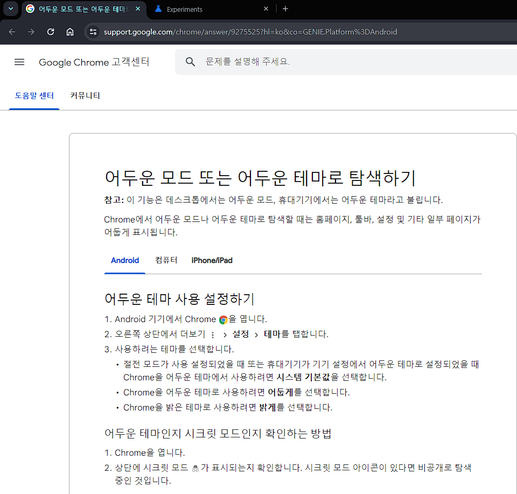This screenshot has width=517, height=494.
Task: Select the Android platform tab
Action: 124,261
